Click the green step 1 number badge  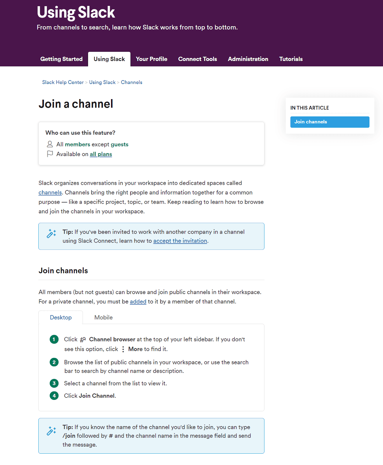54,339
